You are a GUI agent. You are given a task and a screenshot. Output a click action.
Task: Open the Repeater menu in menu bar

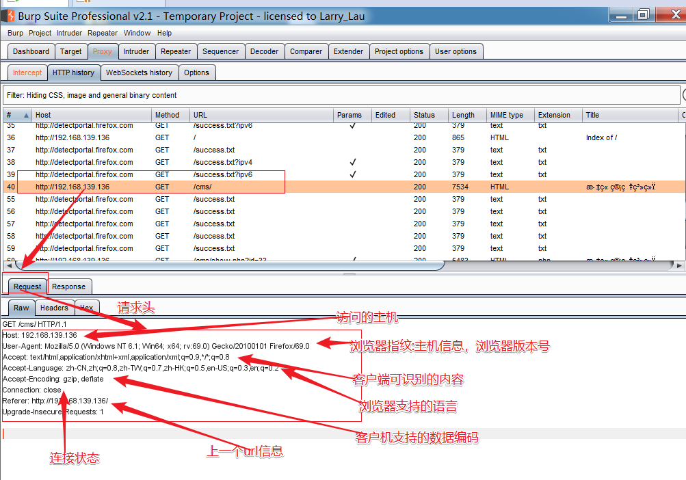103,33
